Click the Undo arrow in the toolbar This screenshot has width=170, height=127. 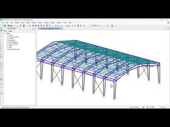coord(15,26)
